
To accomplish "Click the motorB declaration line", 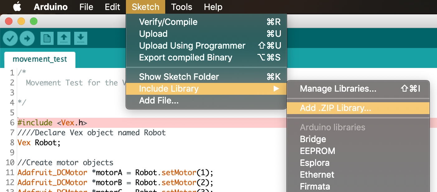I will tap(115, 183).
